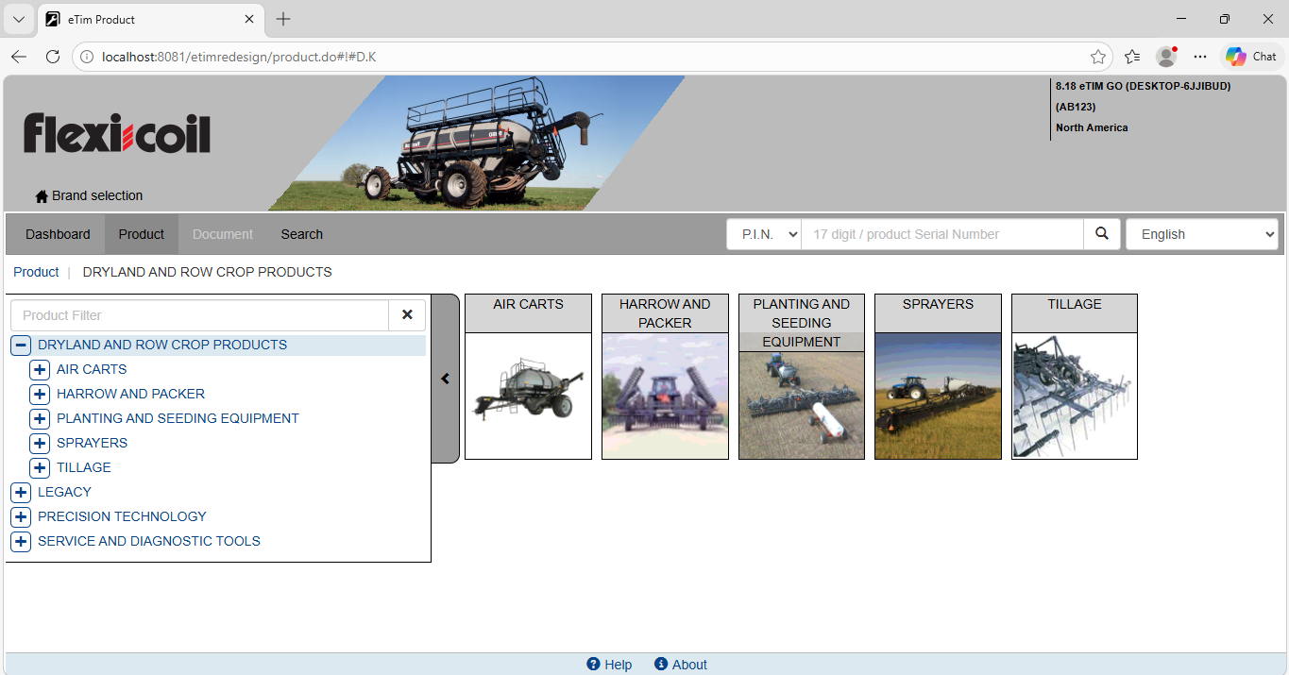Select PLANTING AND SEEDING EQUIPMENT in tree
This screenshot has height=675, width=1289.
click(x=178, y=418)
